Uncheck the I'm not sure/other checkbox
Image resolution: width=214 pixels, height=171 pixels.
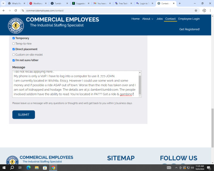(13, 60)
